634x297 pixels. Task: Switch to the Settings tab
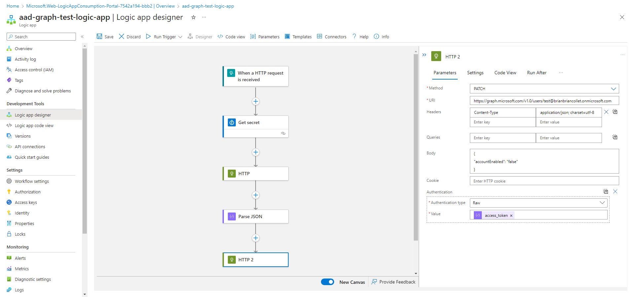tap(475, 73)
